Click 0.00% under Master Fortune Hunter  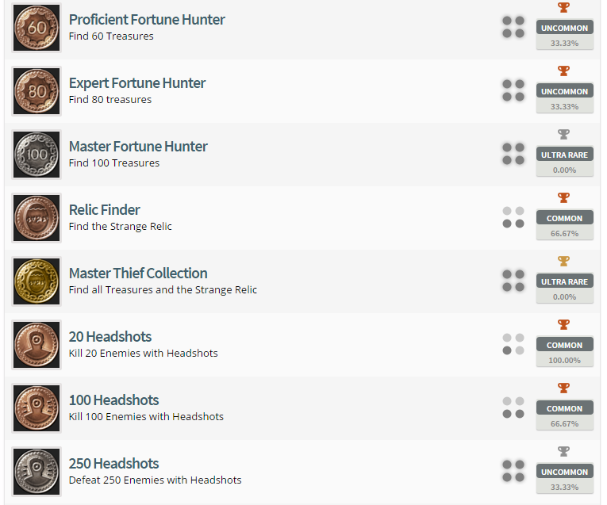pyautogui.click(x=564, y=170)
